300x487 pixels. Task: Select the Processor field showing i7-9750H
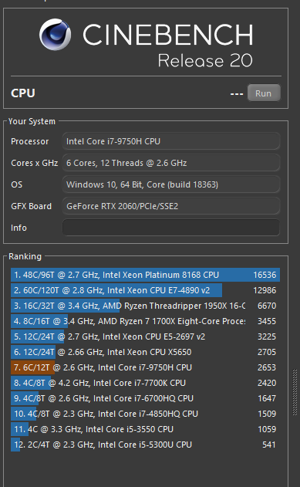[x=171, y=141]
